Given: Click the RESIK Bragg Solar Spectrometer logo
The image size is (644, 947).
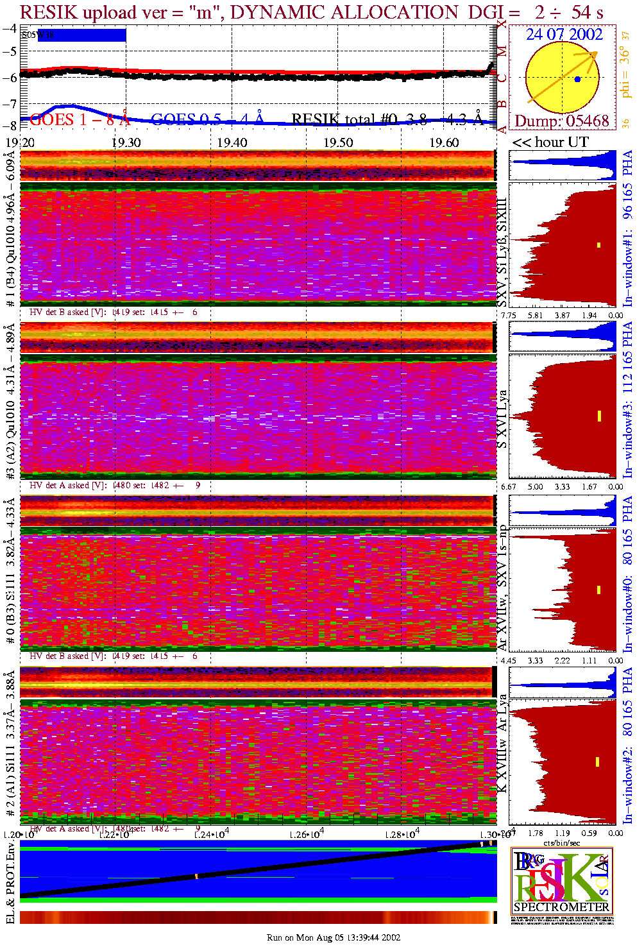Looking at the screenshot, I should pos(561,880).
